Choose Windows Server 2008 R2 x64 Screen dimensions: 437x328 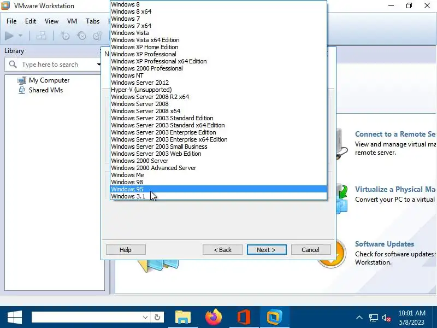(218, 97)
